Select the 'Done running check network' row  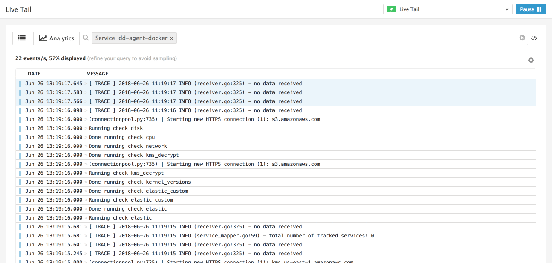pyautogui.click(x=276, y=146)
